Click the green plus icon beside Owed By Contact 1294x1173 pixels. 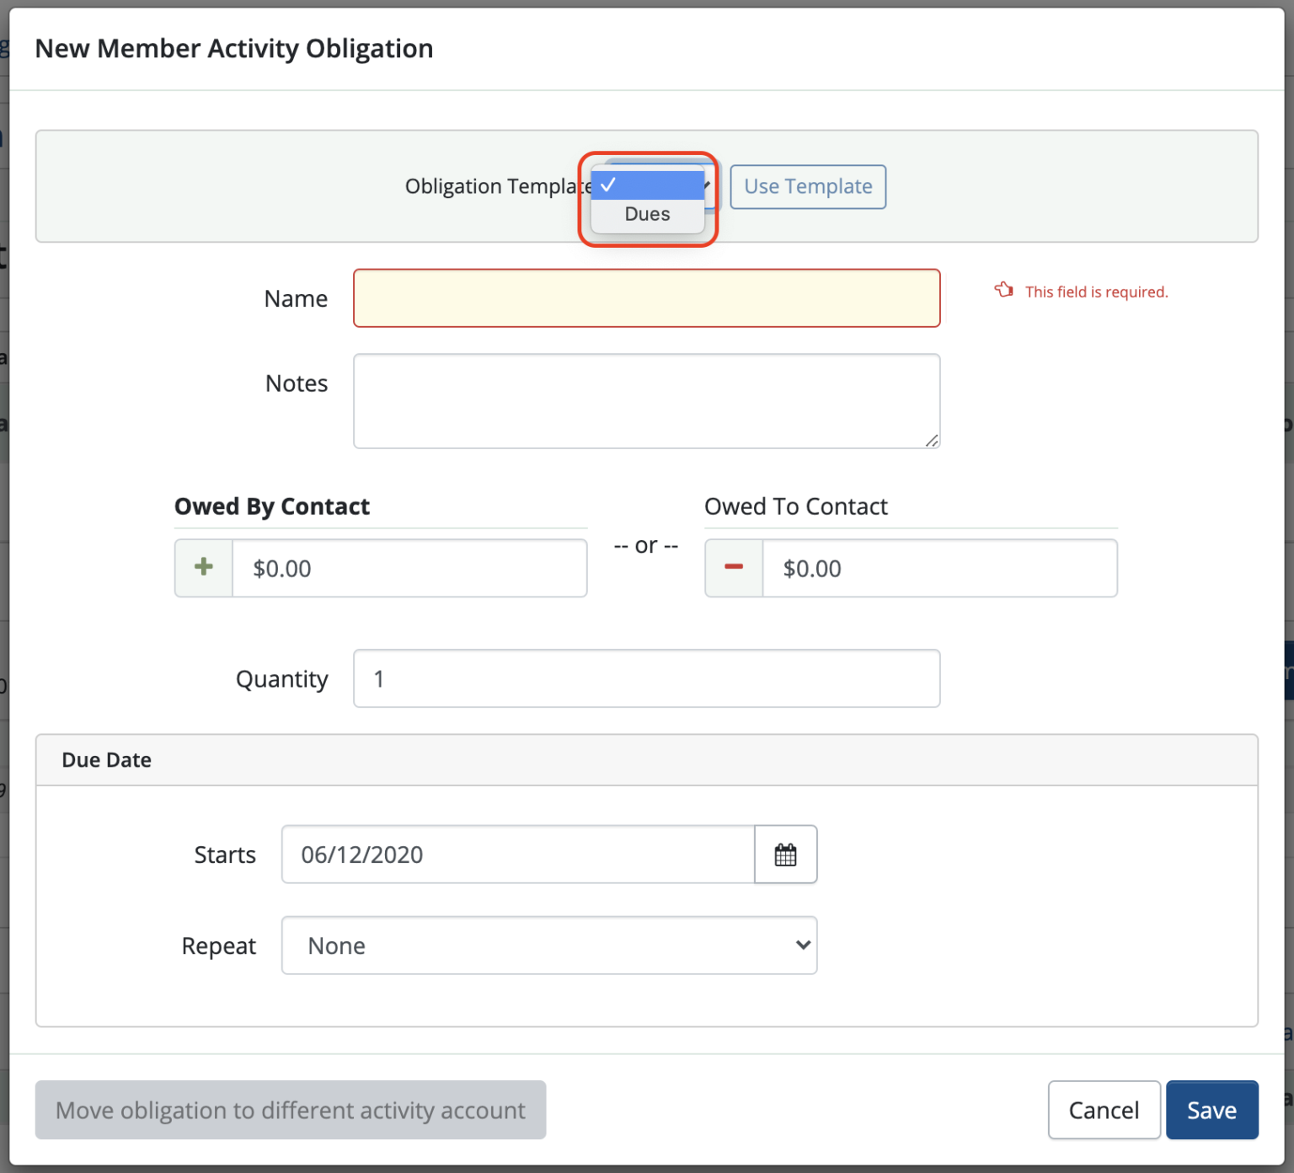coord(202,568)
